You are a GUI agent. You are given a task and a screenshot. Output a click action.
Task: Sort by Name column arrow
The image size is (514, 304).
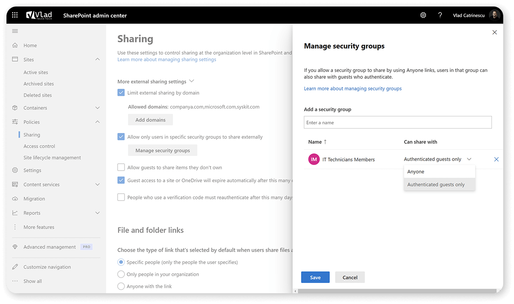click(x=325, y=142)
